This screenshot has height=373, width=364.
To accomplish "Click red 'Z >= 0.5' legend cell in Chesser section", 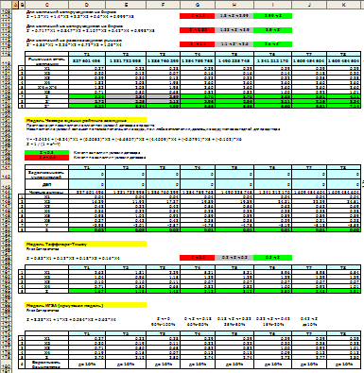I will [46, 158].
